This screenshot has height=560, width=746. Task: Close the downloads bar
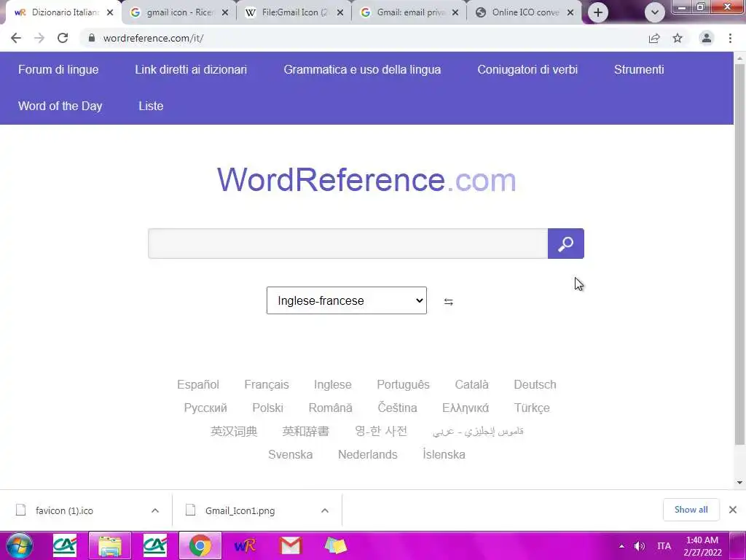pyautogui.click(x=733, y=510)
